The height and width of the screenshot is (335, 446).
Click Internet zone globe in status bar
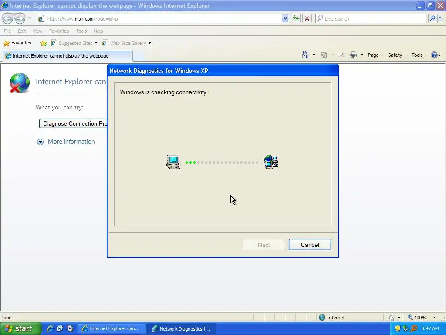click(x=322, y=318)
